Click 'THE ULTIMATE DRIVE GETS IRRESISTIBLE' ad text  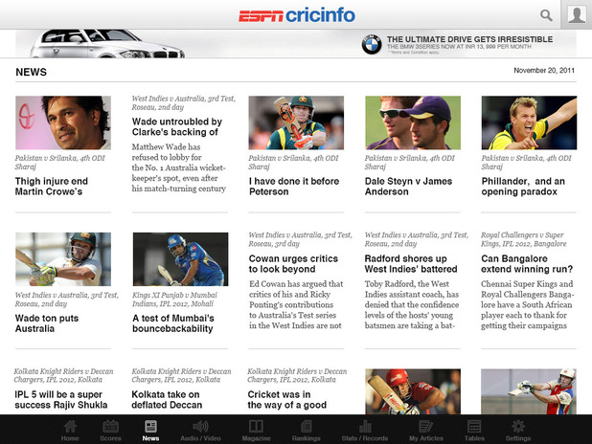click(469, 39)
